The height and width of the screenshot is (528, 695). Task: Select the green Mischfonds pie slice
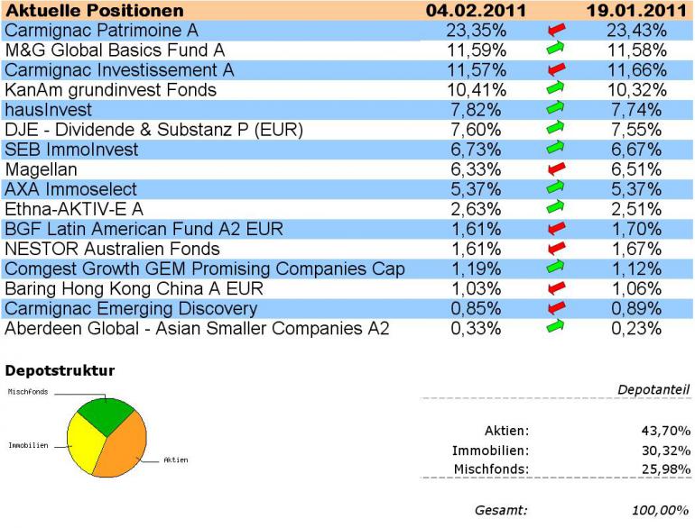point(107,416)
